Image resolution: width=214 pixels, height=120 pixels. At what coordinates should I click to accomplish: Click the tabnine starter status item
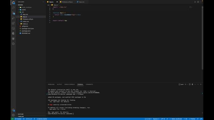click(x=42, y=119)
